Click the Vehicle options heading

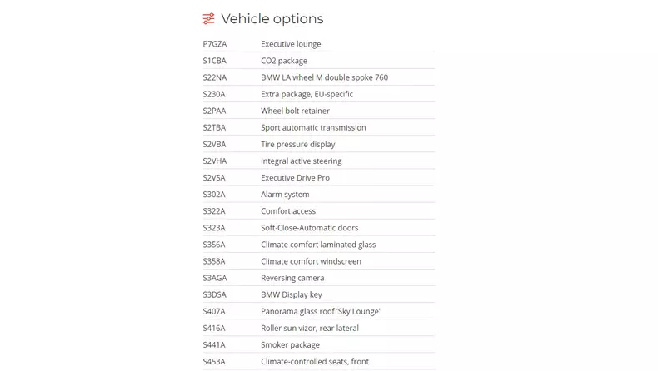pyautogui.click(x=272, y=19)
